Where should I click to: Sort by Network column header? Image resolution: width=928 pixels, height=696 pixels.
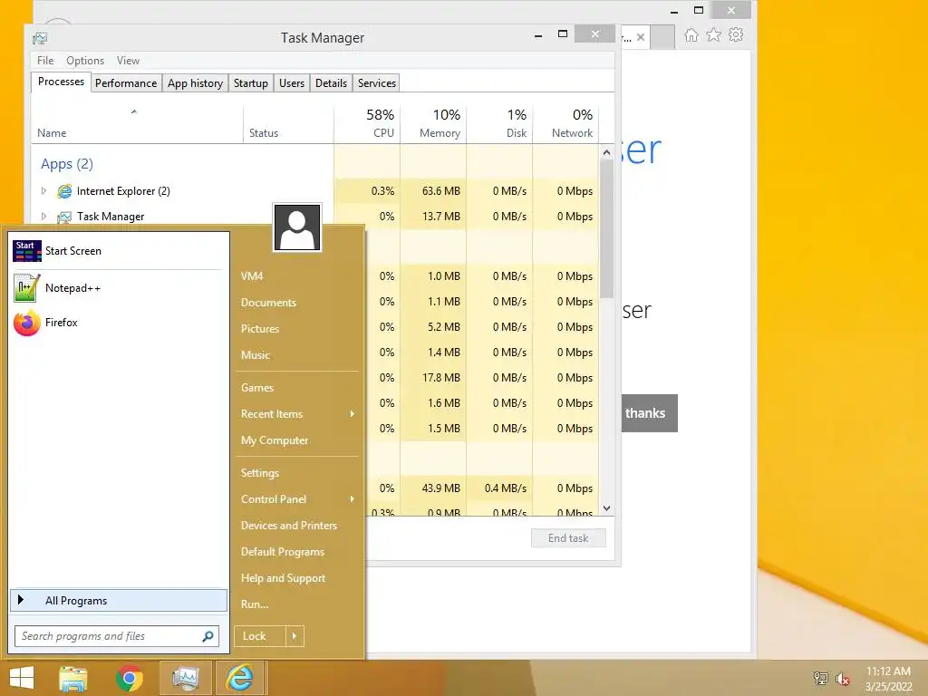tap(565, 124)
